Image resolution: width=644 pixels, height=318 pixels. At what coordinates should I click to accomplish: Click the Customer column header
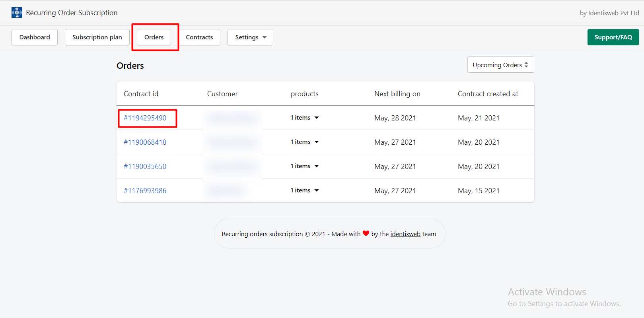[222, 94]
